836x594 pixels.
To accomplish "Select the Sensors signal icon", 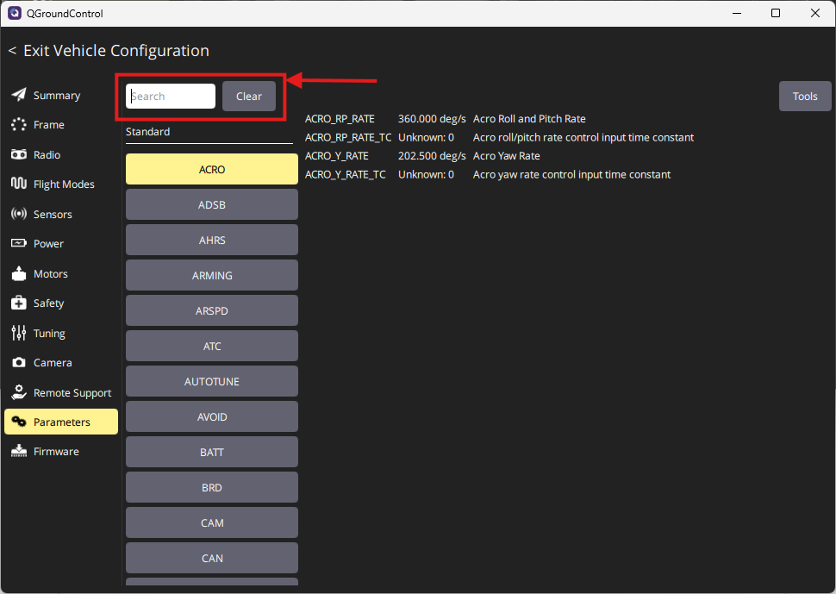I will pos(18,214).
